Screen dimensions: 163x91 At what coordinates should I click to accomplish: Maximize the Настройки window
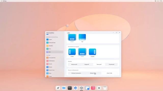tap(116, 33)
